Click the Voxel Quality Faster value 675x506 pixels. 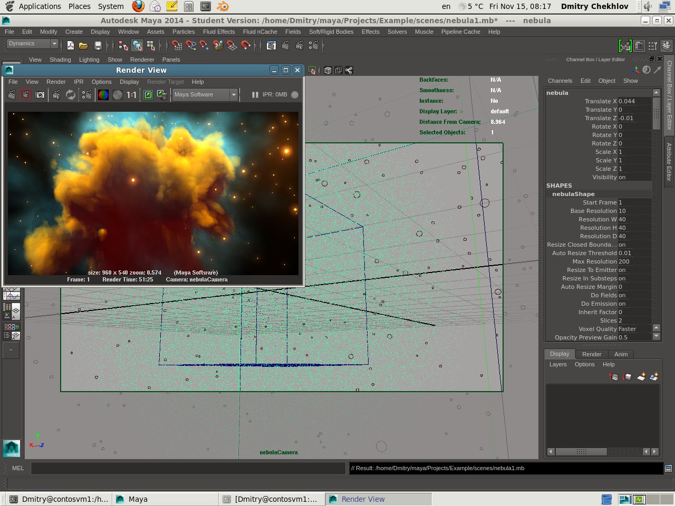click(634, 329)
